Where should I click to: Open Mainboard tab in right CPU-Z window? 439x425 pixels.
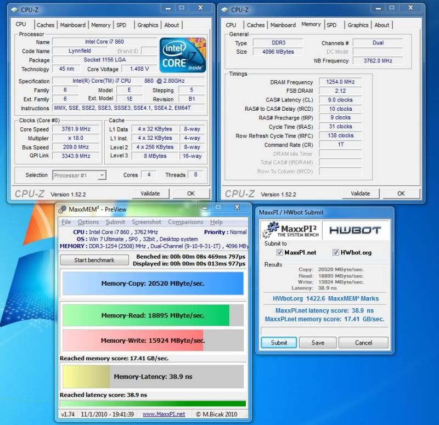click(x=283, y=25)
